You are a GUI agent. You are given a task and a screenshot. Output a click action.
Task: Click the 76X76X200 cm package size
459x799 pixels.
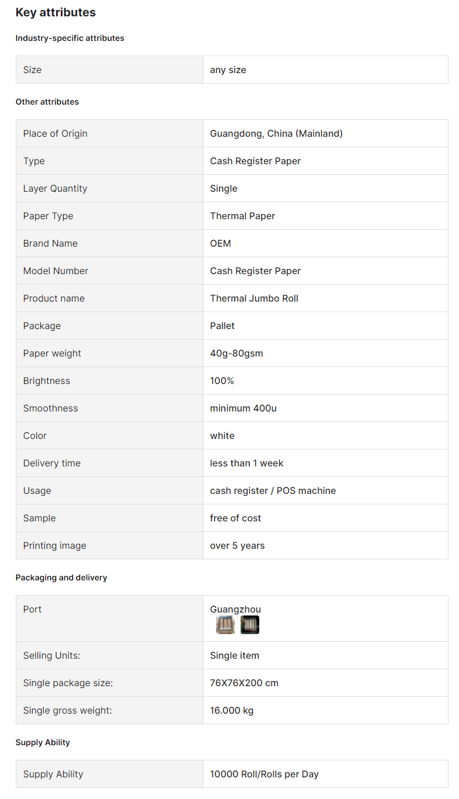coord(244,683)
